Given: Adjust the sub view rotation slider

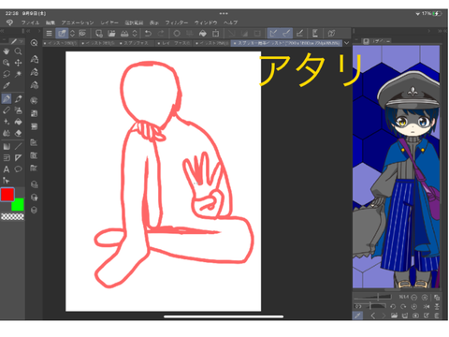Looking at the screenshot, I should pos(369,306).
